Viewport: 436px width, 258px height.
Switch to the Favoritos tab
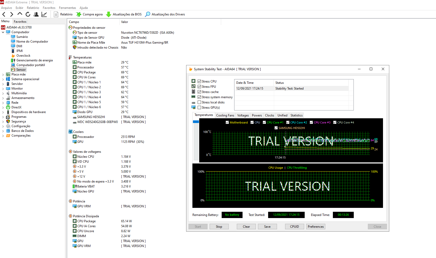(20, 22)
